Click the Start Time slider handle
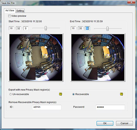This screenshot has height=130, width=137. (46, 28)
